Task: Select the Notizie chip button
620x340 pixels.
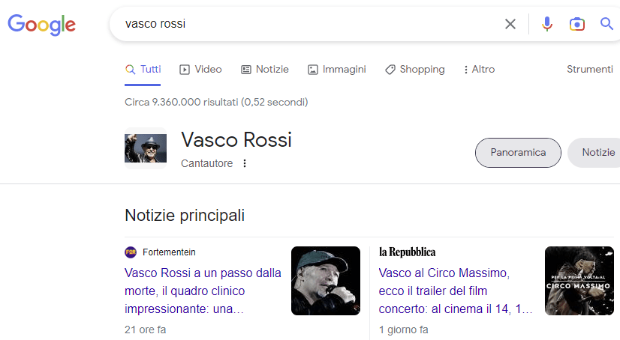Action: tap(597, 153)
